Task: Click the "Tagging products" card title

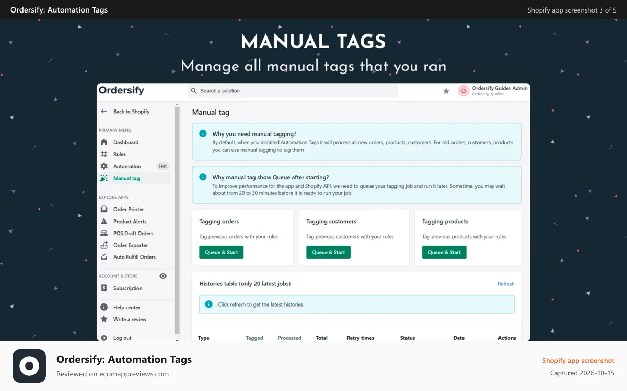Action: click(x=445, y=222)
